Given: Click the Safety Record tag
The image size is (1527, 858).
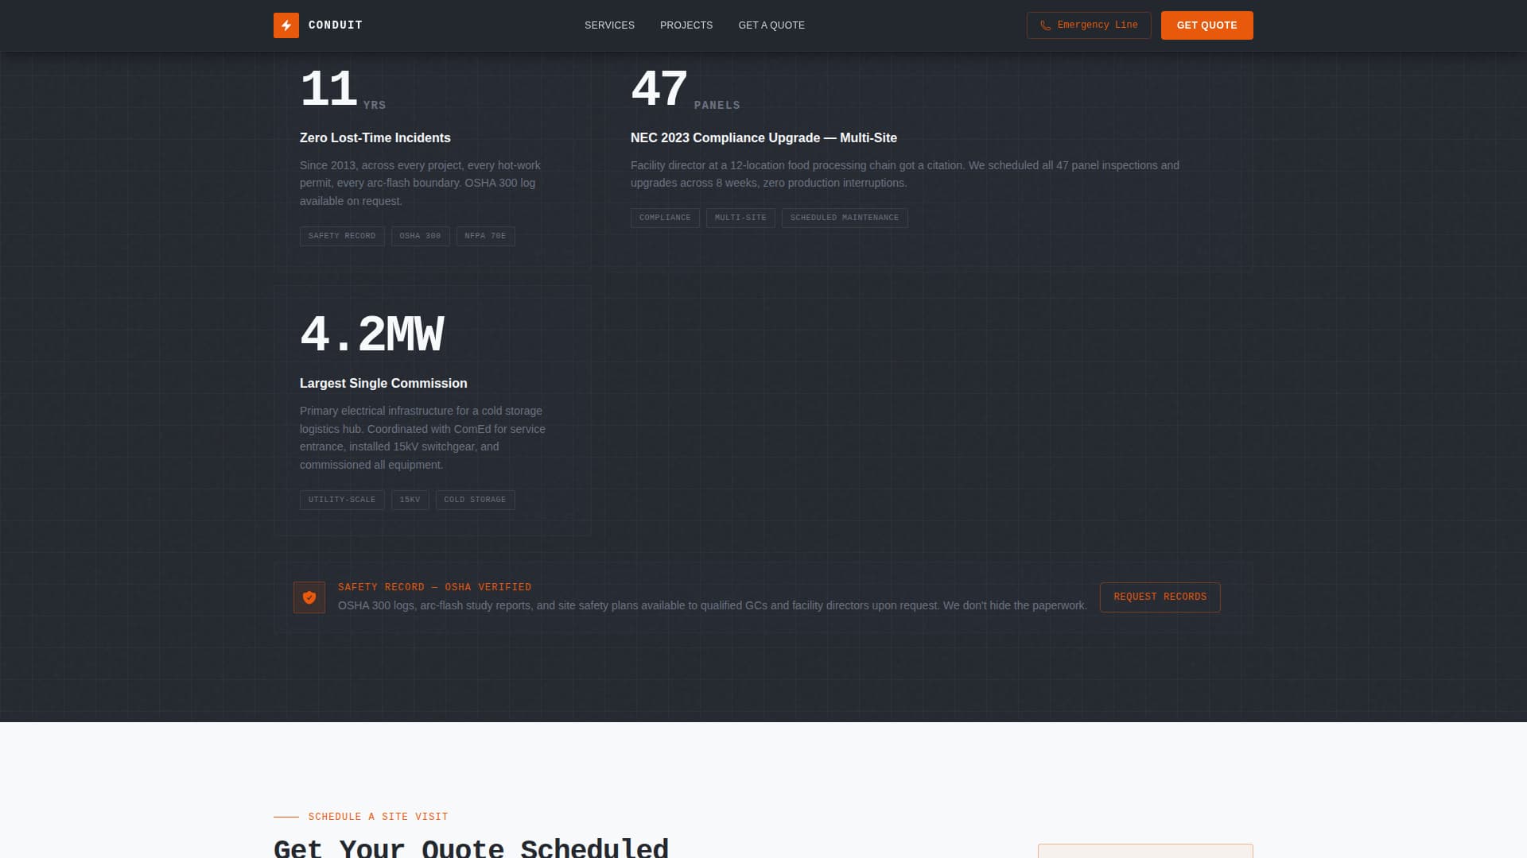Looking at the screenshot, I should (x=342, y=236).
